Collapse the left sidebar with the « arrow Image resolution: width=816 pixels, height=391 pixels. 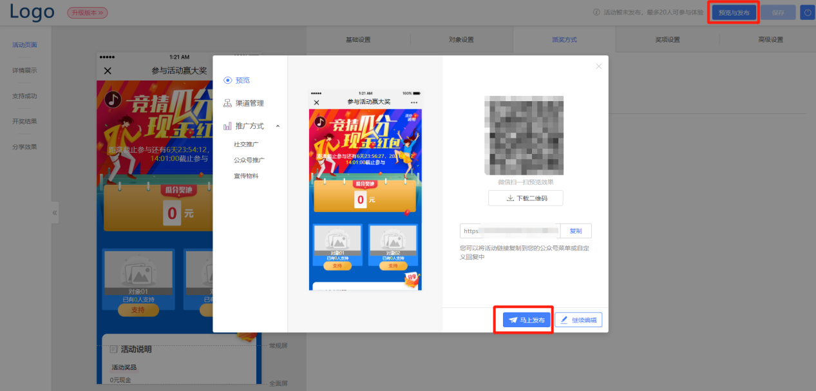[x=54, y=212]
